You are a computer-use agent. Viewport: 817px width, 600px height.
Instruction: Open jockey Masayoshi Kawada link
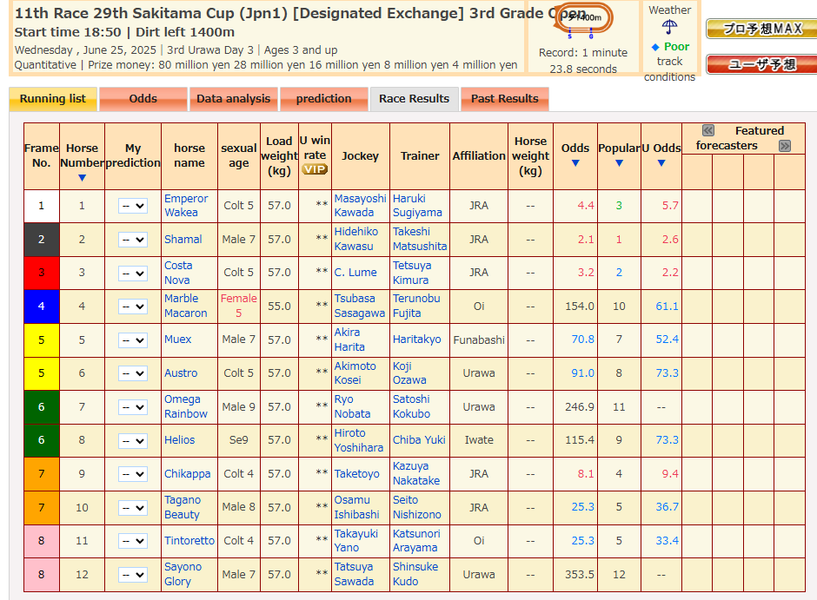[x=360, y=206]
